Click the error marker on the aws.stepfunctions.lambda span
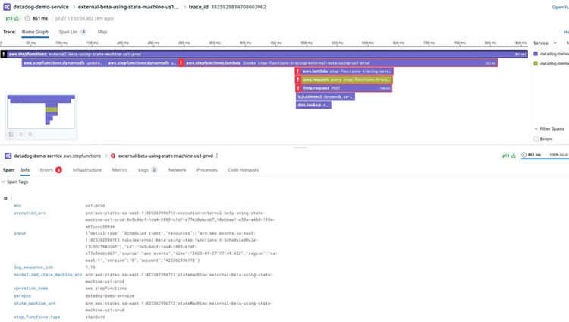 click(181, 63)
